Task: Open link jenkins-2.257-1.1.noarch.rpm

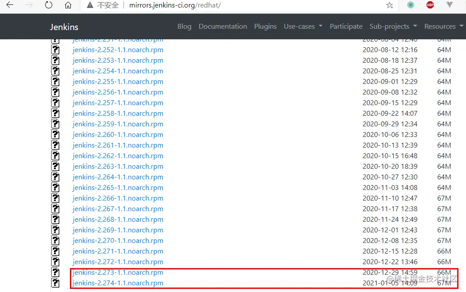Action: pyautogui.click(x=118, y=102)
